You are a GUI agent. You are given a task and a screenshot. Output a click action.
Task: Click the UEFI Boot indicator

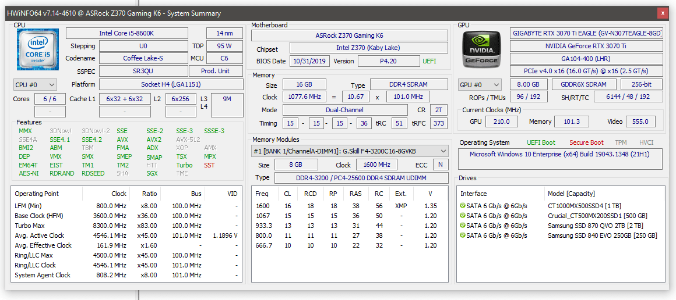(x=541, y=142)
